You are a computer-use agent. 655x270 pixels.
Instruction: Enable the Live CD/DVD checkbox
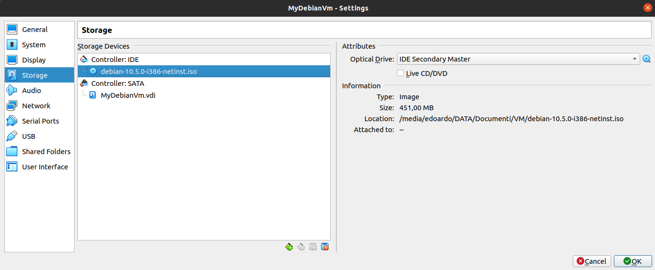pyautogui.click(x=400, y=73)
